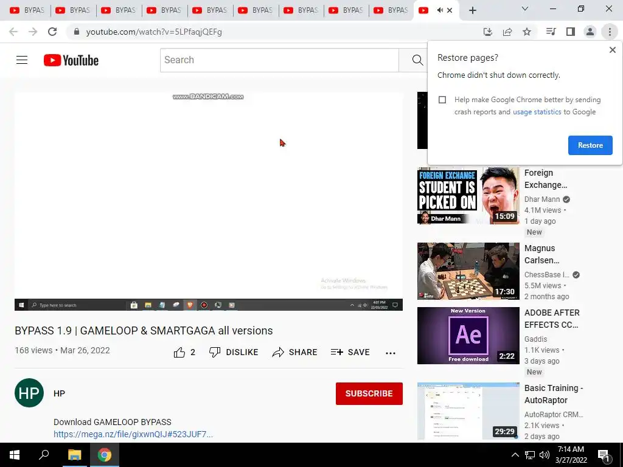Switch to the fifth BYPAS tab
The width and height of the screenshot is (623, 467).
pyautogui.click(x=210, y=10)
